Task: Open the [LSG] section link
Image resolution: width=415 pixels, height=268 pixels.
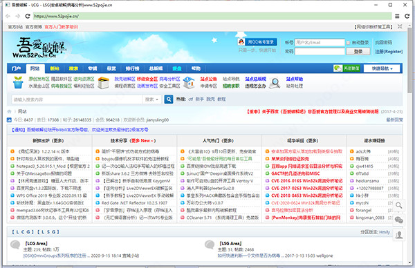Action: coord(48,232)
